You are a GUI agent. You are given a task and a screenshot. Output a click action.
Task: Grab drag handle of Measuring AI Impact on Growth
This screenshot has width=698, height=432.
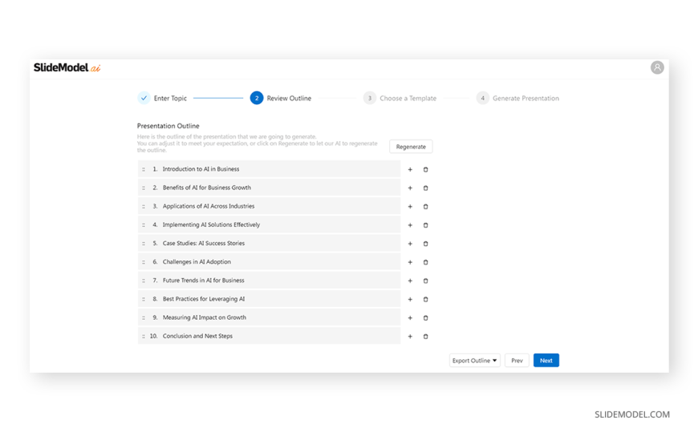coord(144,318)
